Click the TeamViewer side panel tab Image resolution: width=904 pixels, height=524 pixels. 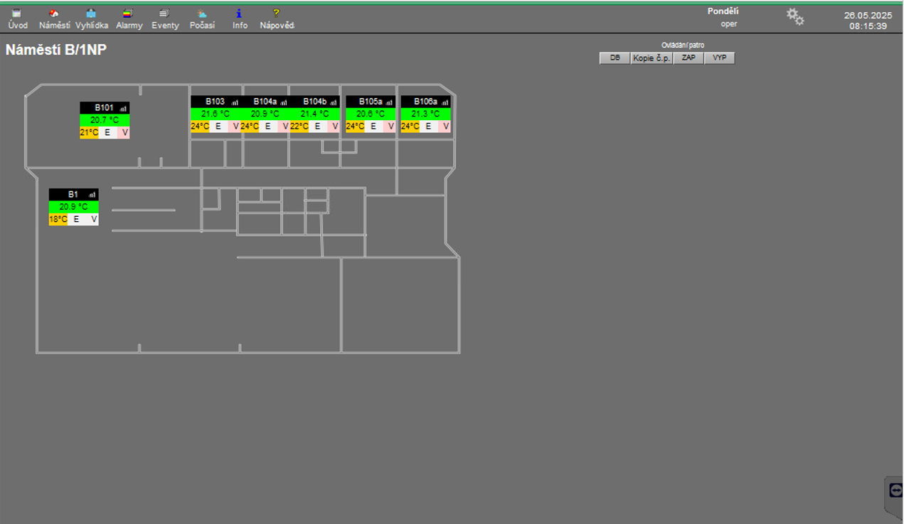point(895,491)
